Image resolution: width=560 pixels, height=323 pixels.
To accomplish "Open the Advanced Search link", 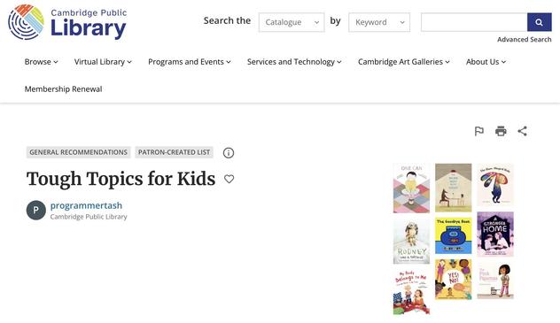I will click(525, 40).
